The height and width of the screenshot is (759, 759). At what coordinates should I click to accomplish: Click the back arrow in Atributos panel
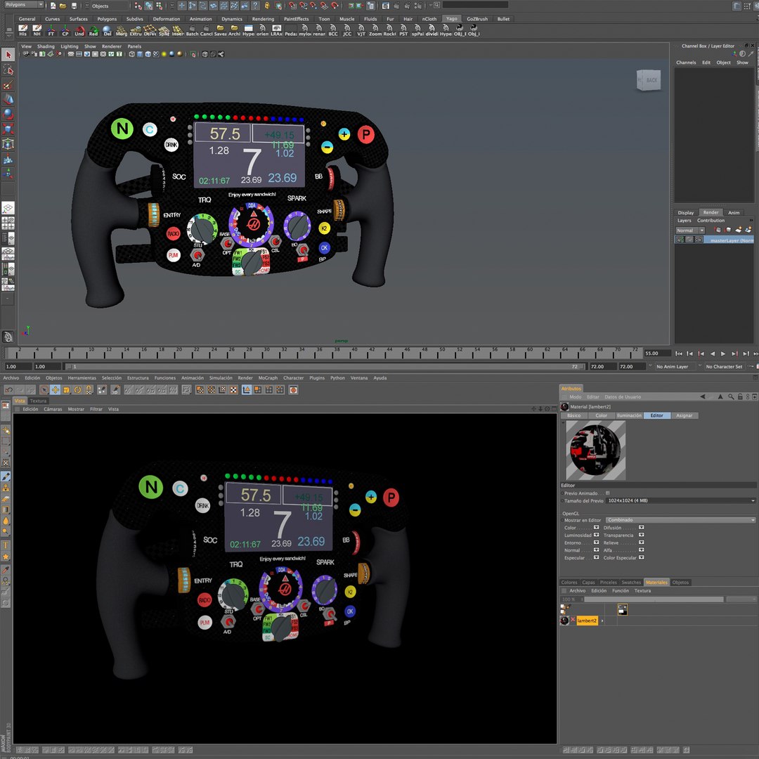tap(702, 396)
